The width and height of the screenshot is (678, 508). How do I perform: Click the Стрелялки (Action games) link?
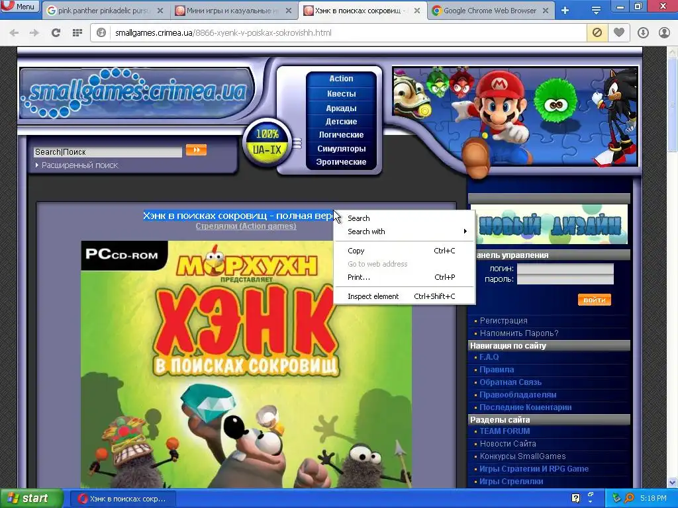click(246, 226)
